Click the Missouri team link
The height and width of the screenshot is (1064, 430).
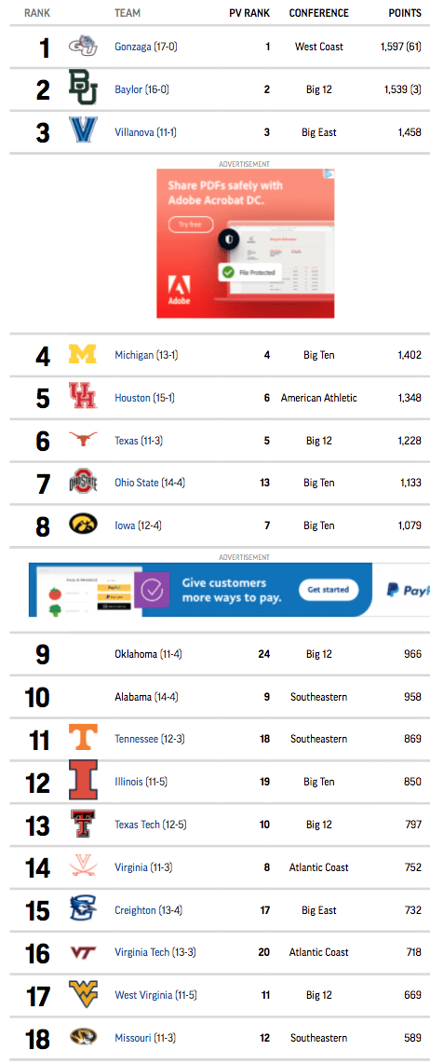click(133, 1038)
